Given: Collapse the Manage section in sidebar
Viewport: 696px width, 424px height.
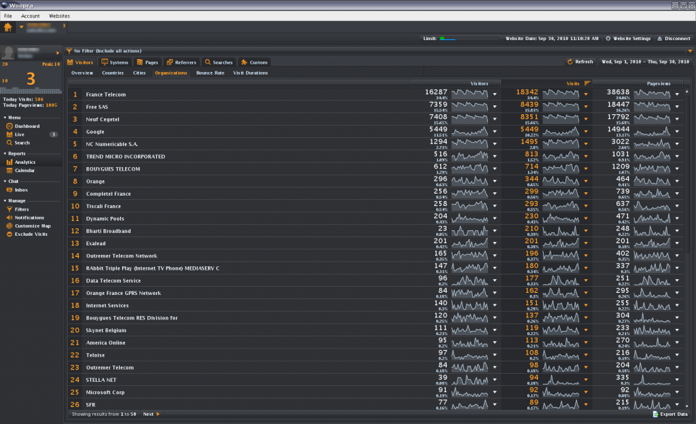Looking at the screenshot, I should click(5, 201).
